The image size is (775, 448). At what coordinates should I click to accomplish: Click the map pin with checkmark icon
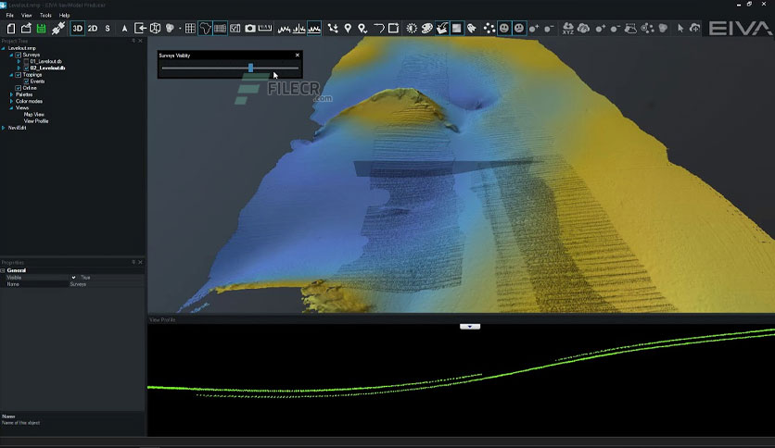(362, 29)
